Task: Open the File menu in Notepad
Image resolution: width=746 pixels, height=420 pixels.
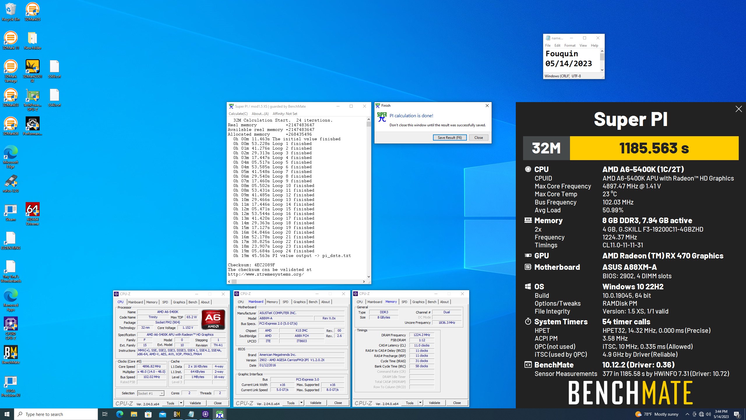Action: point(548,45)
